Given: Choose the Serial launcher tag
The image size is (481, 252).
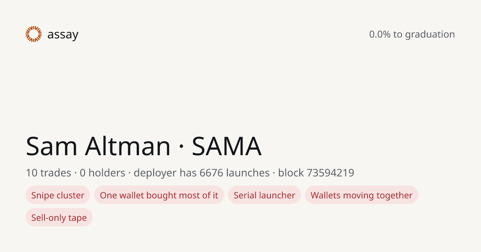Looking at the screenshot, I should 265,195.
